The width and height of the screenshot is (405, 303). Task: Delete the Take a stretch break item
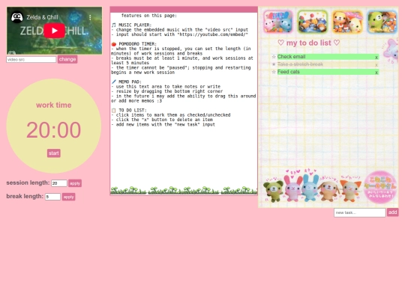[x=376, y=65]
